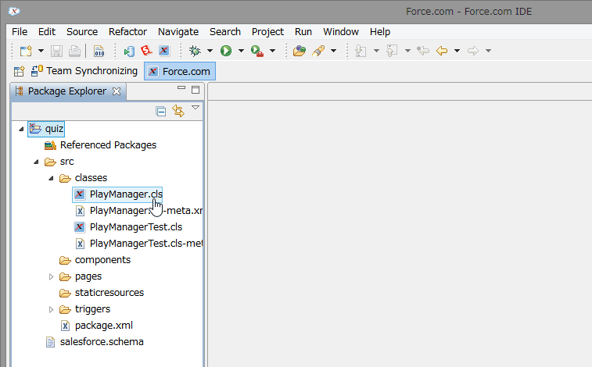The height and width of the screenshot is (367, 592).
Task: Select the staticresources folder
Action: pos(102,293)
